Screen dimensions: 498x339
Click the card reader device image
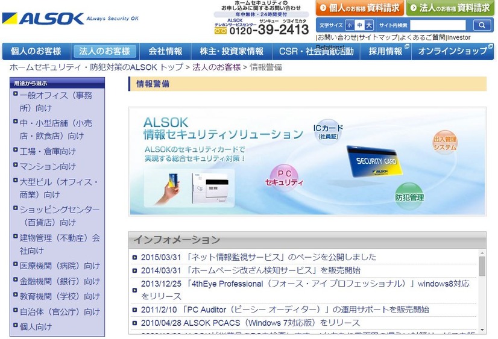(210, 188)
